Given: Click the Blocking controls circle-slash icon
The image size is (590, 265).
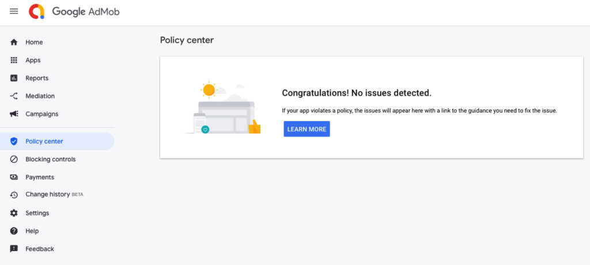Looking at the screenshot, I should (14, 159).
